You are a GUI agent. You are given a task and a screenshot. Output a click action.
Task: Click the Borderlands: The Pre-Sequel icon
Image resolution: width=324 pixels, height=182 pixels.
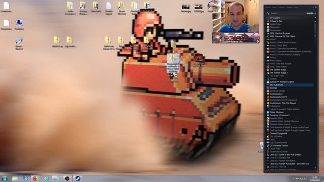pos(268,103)
